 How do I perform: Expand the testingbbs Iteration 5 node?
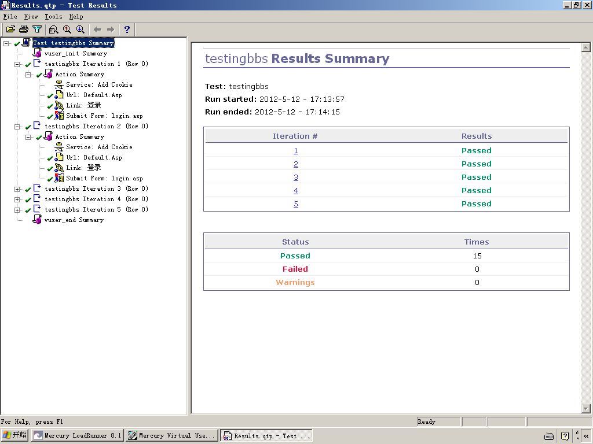pyautogui.click(x=17, y=210)
